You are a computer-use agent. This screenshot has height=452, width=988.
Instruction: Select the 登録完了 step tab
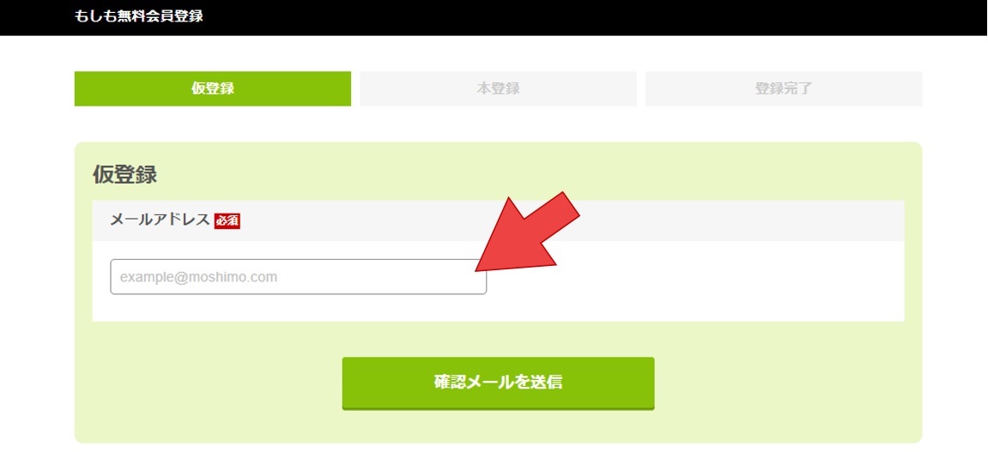coord(784,88)
